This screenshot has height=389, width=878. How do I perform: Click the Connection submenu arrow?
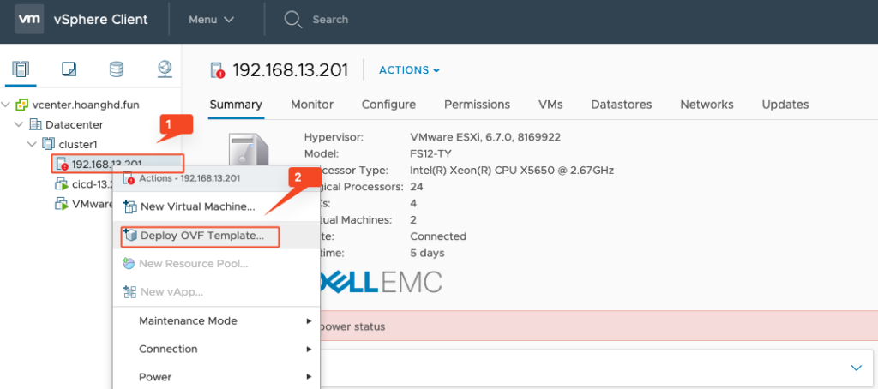click(309, 350)
